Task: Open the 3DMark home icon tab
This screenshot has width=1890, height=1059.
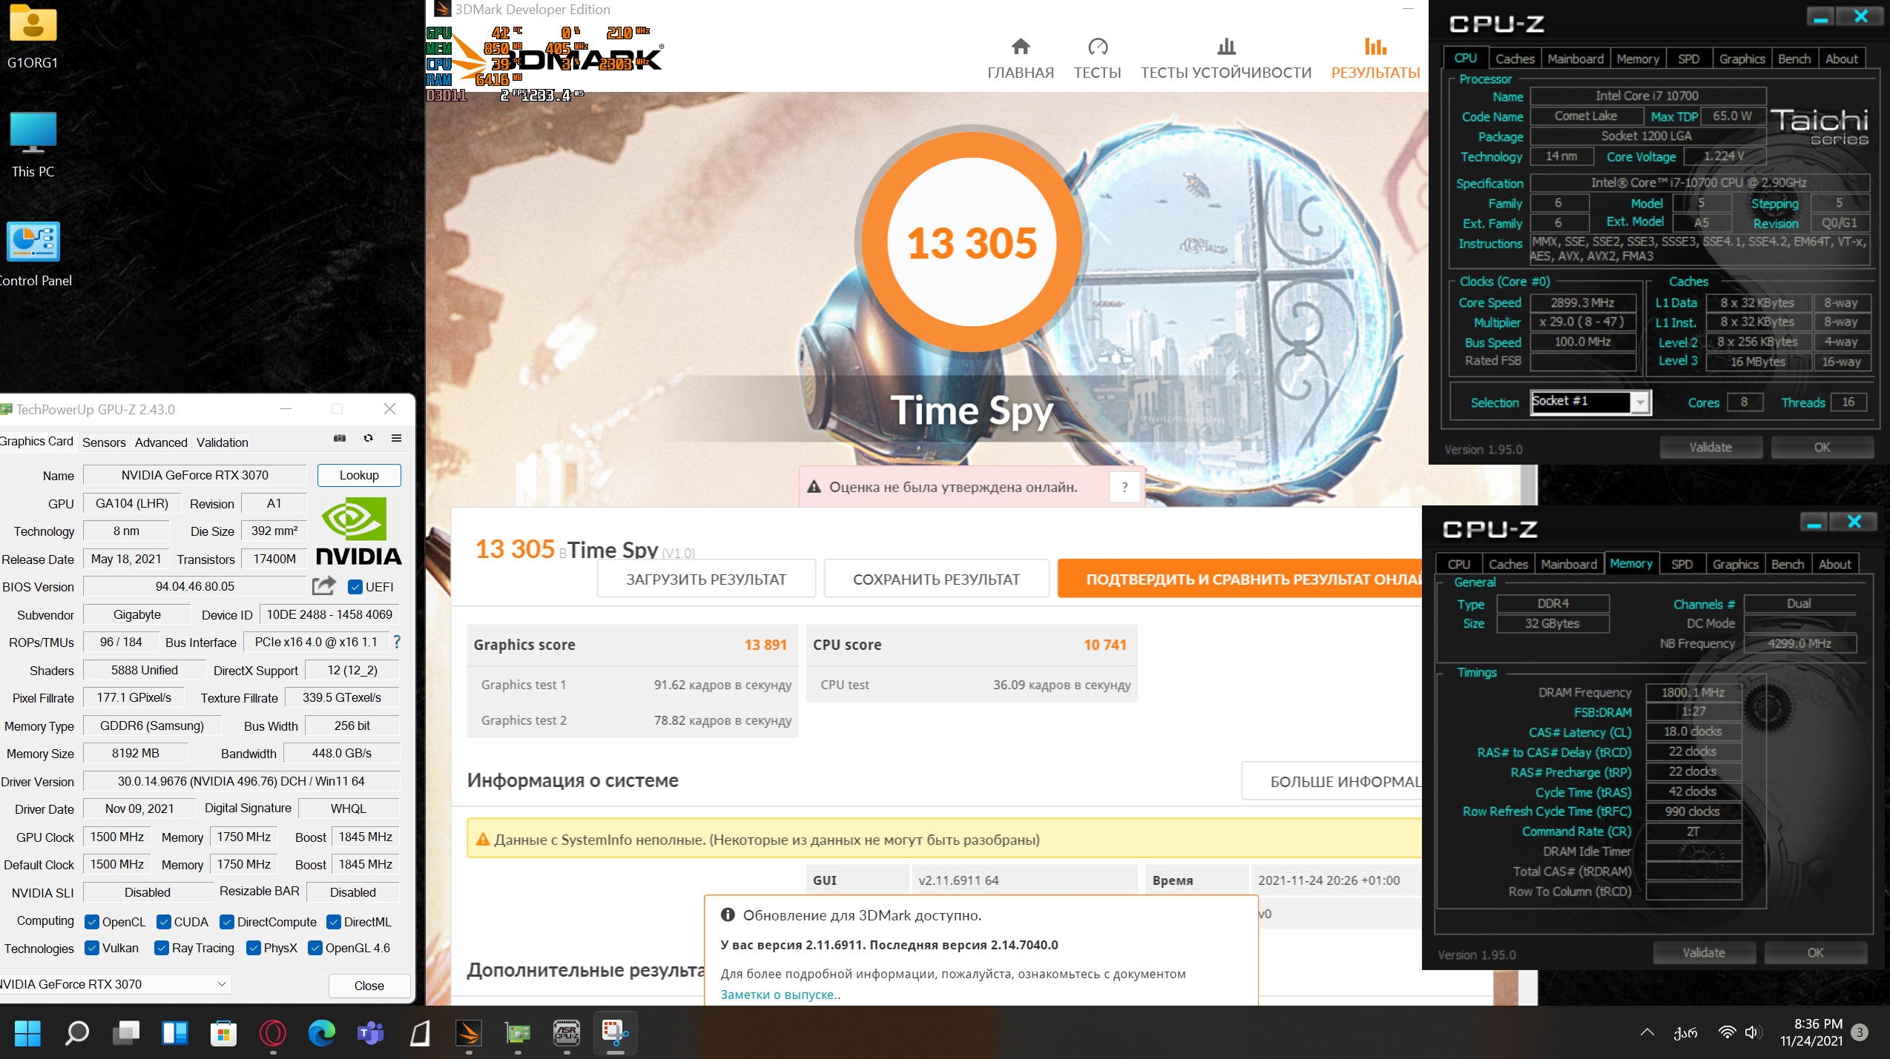Action: 1020,47
